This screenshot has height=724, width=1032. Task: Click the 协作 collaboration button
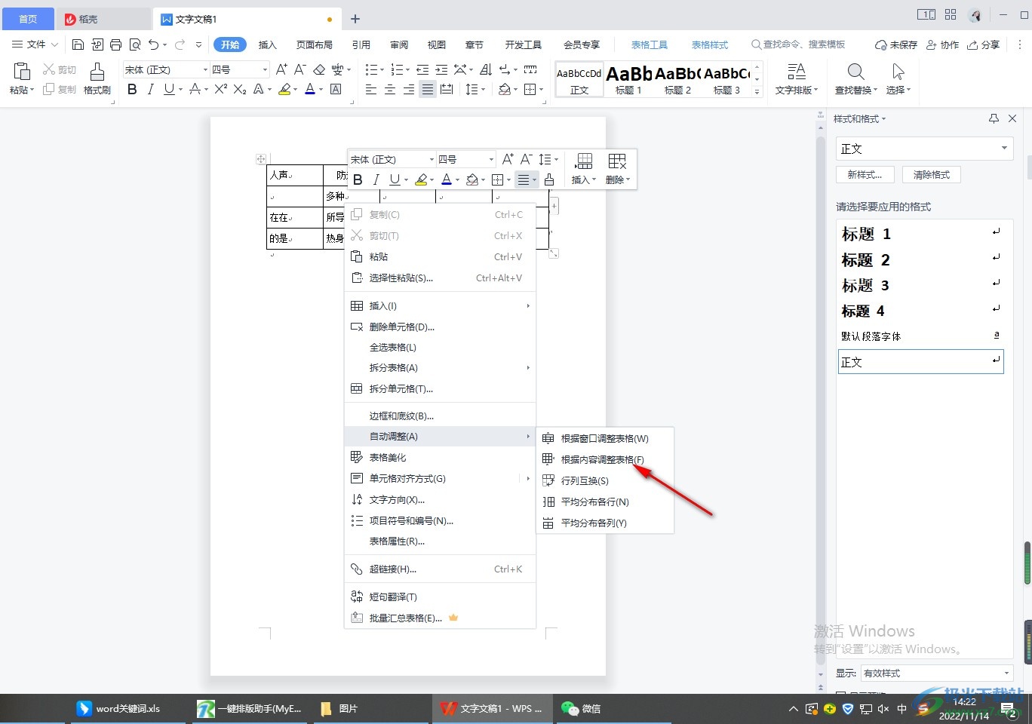pos(943,44)
